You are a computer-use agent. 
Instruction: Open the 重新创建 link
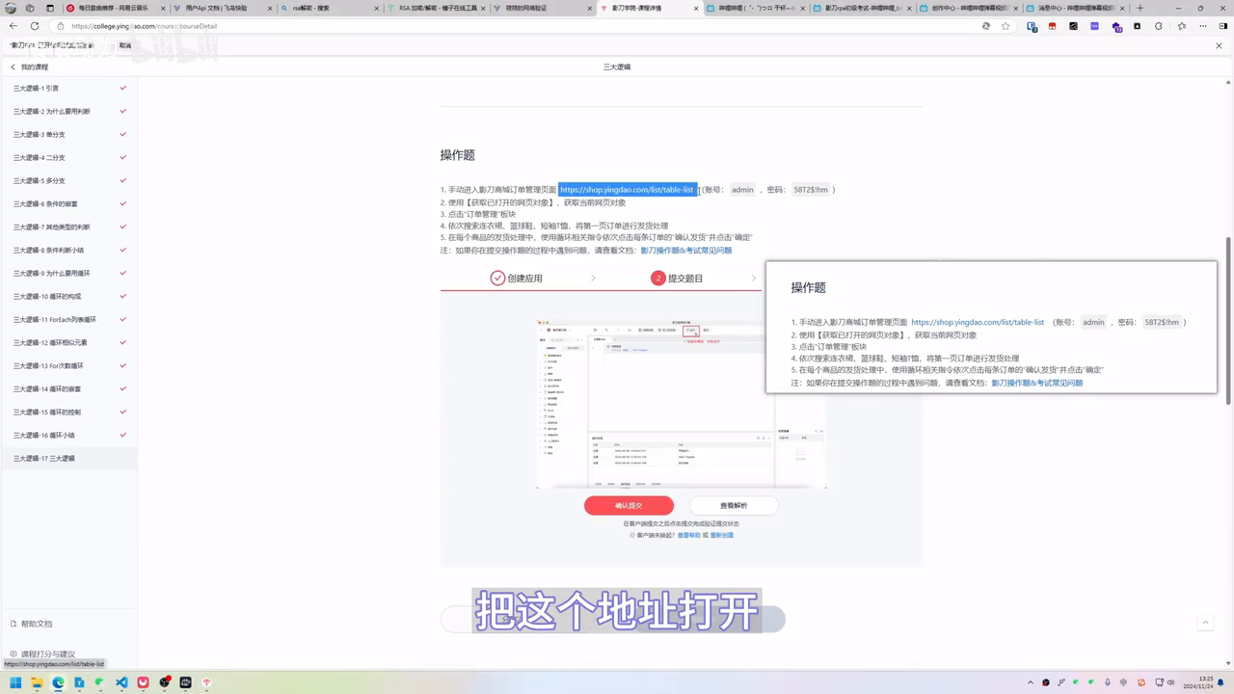(x=721, y=535)
